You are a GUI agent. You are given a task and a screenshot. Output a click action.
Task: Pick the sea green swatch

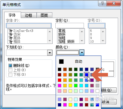76,80
